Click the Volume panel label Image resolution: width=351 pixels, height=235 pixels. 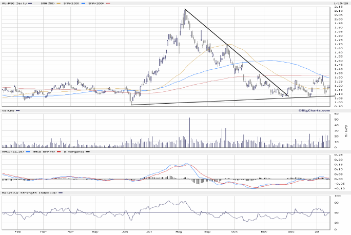(x=8, y=110)
